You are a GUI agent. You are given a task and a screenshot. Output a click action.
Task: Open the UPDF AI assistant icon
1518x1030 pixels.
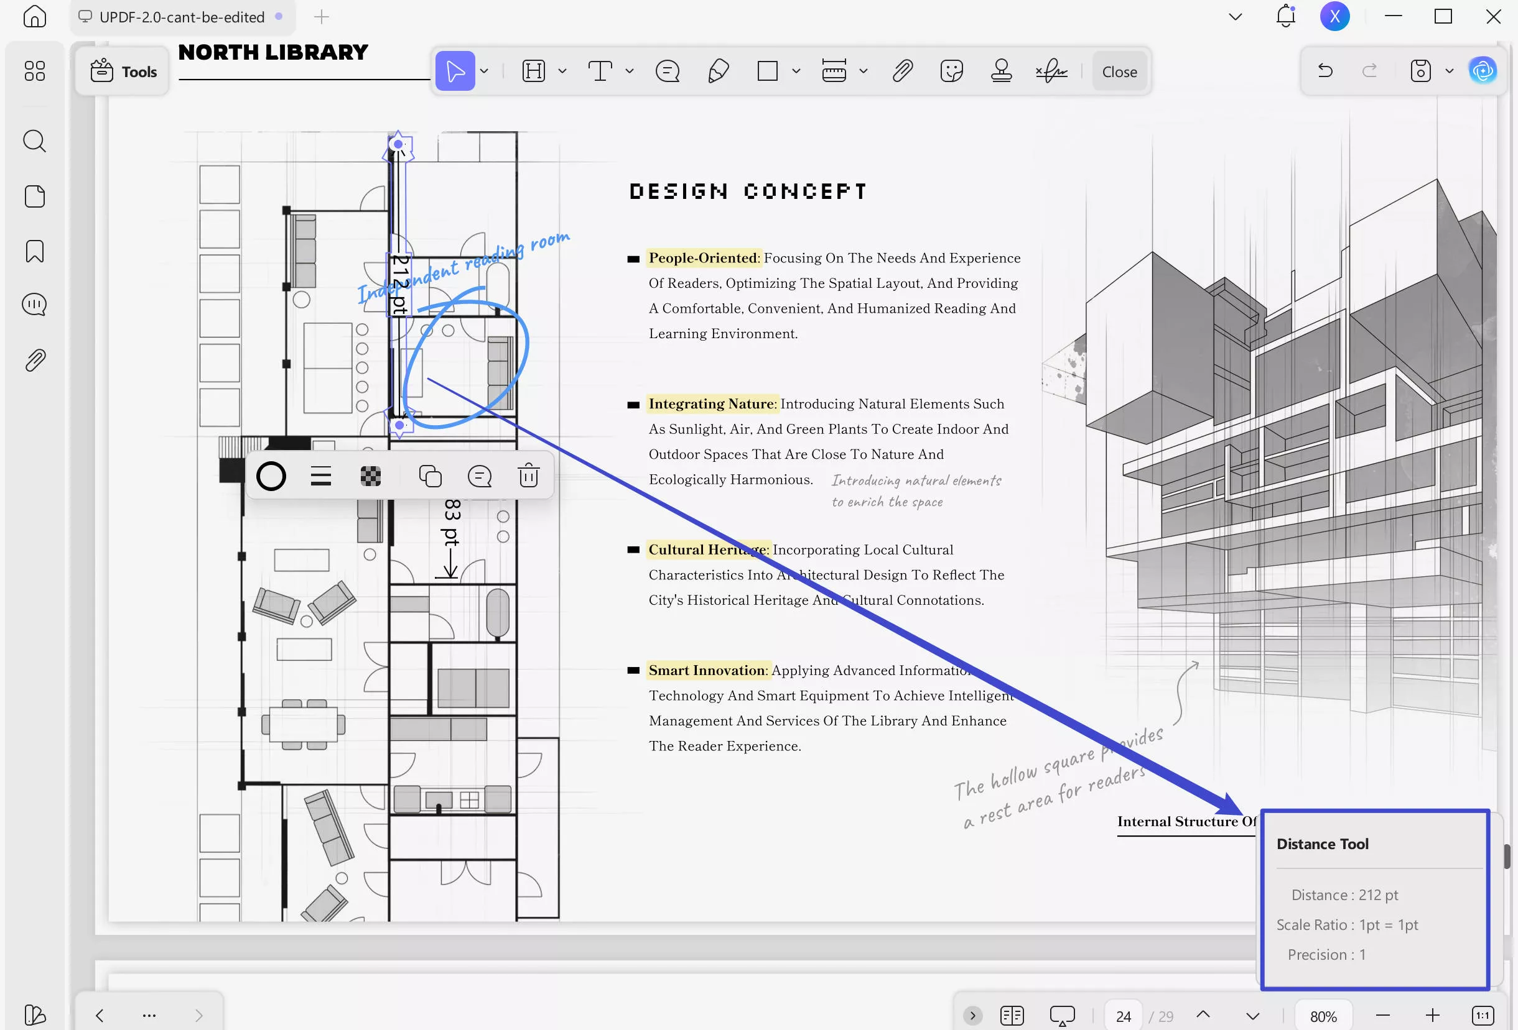click(x=1482, y=70)
